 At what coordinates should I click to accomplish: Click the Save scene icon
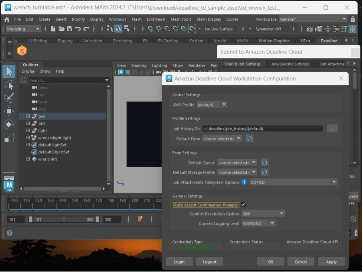70,29
